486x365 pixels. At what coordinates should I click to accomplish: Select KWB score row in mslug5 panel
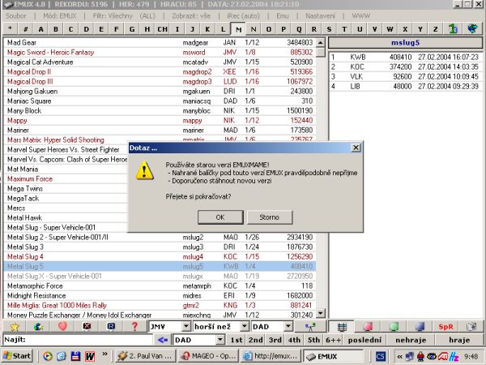click(406, 57)
